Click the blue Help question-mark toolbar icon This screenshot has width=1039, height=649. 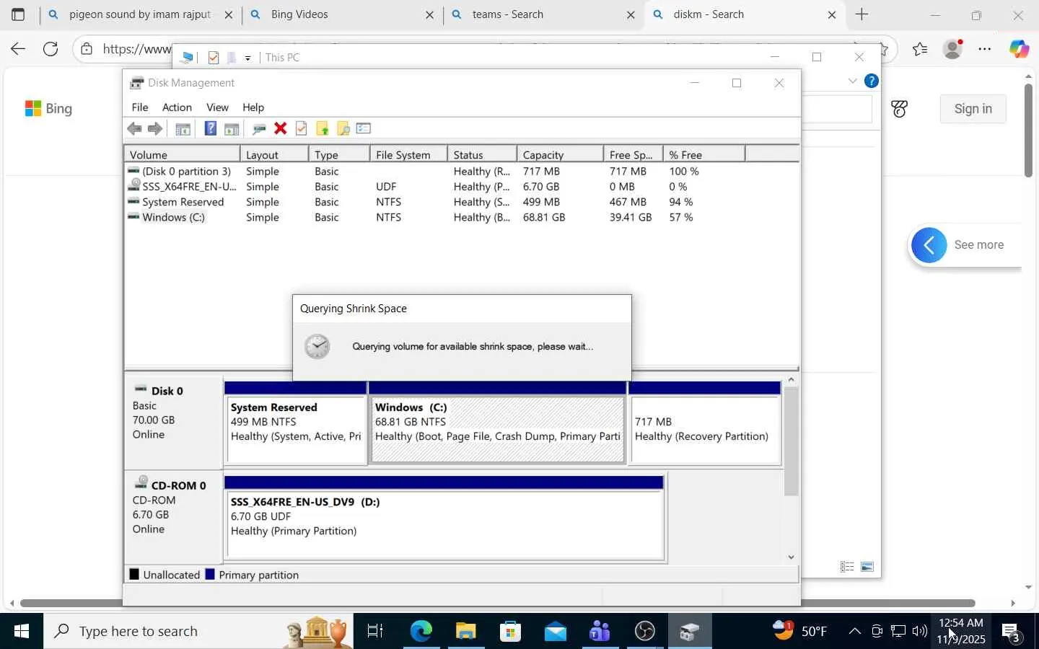pyautogui.click(x=210, y=128)
